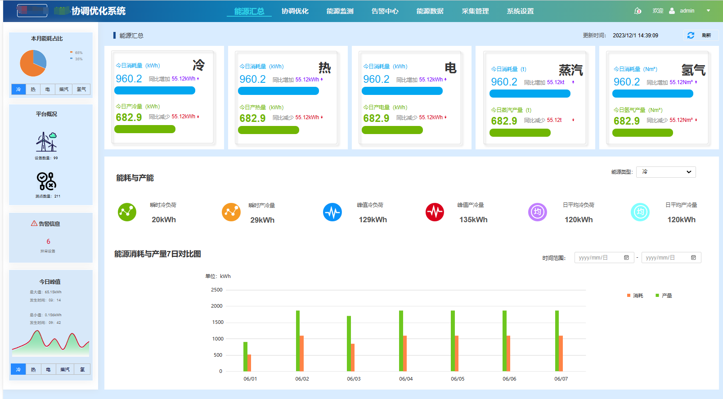
Task: Click the 冷 card up arrow indicator
Action: (x=198, y=79)
